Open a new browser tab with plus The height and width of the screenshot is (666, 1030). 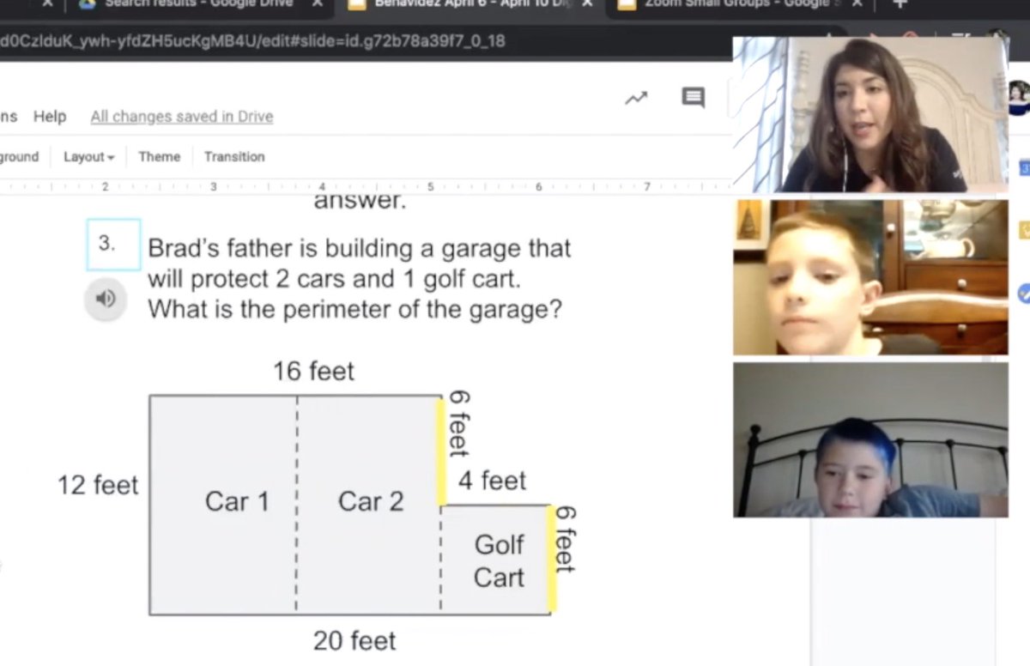(900, 3)
